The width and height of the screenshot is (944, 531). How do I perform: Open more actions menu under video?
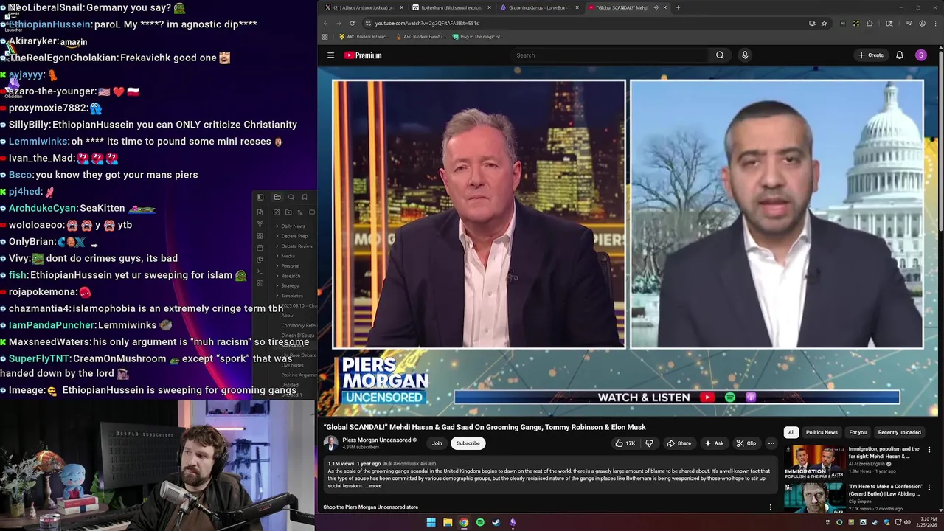click(x=771, y=443)
